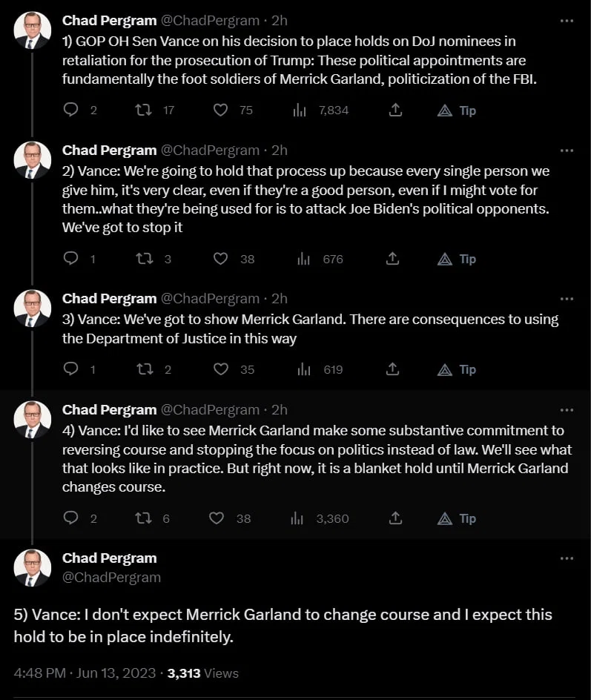
Task: Click Chad Pergram's avatar on the third tweet
Action: [x=32, y=308]
